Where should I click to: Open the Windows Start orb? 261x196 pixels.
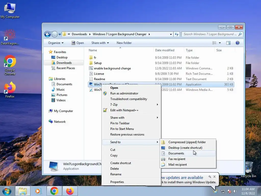coord(7,191)
